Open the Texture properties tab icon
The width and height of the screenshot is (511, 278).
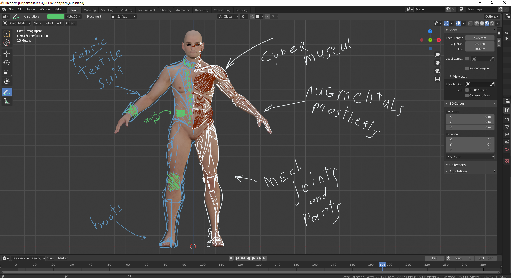point(507,161)
